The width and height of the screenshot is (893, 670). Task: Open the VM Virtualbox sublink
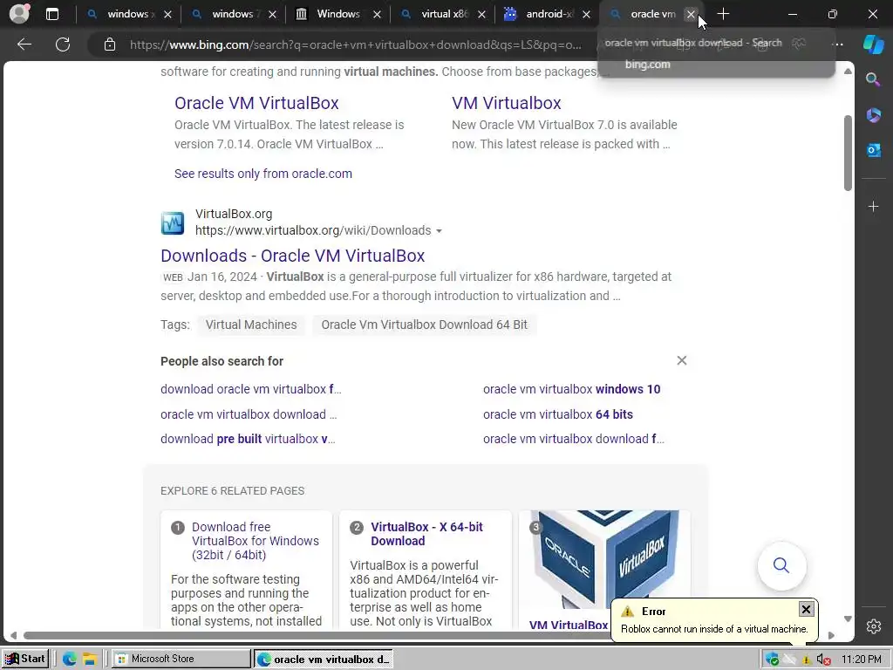[x=507, y=103]
